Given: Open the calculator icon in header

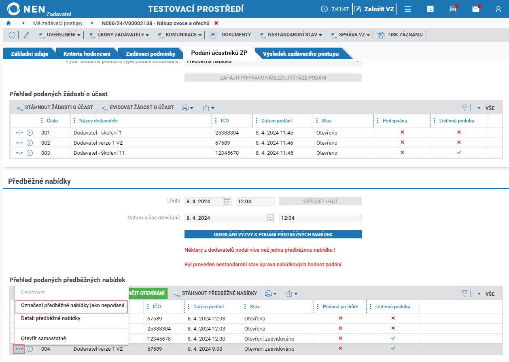Looking at the screenshot, I should (x=431, y=9).
